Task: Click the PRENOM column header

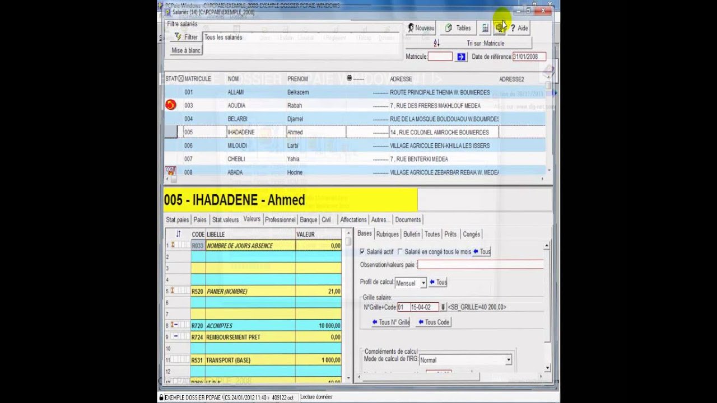Action: coord(297,79)
